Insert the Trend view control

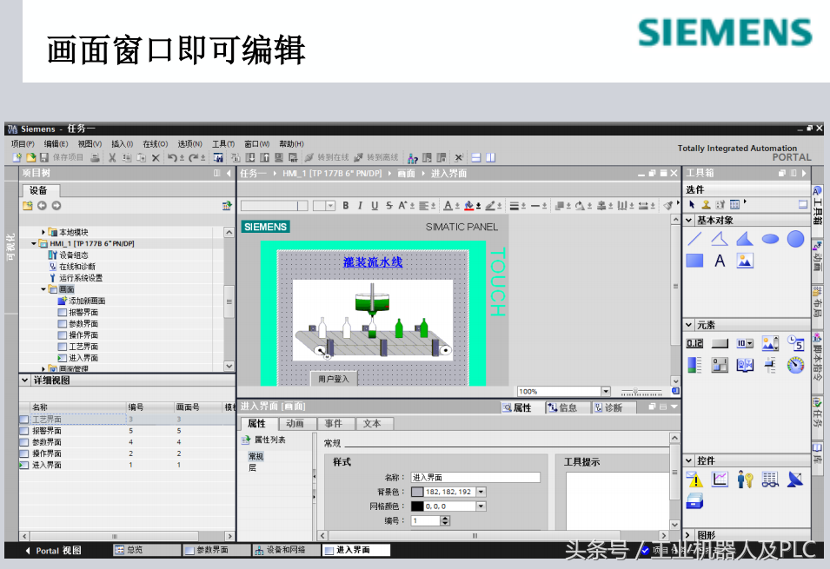(720, 480)
